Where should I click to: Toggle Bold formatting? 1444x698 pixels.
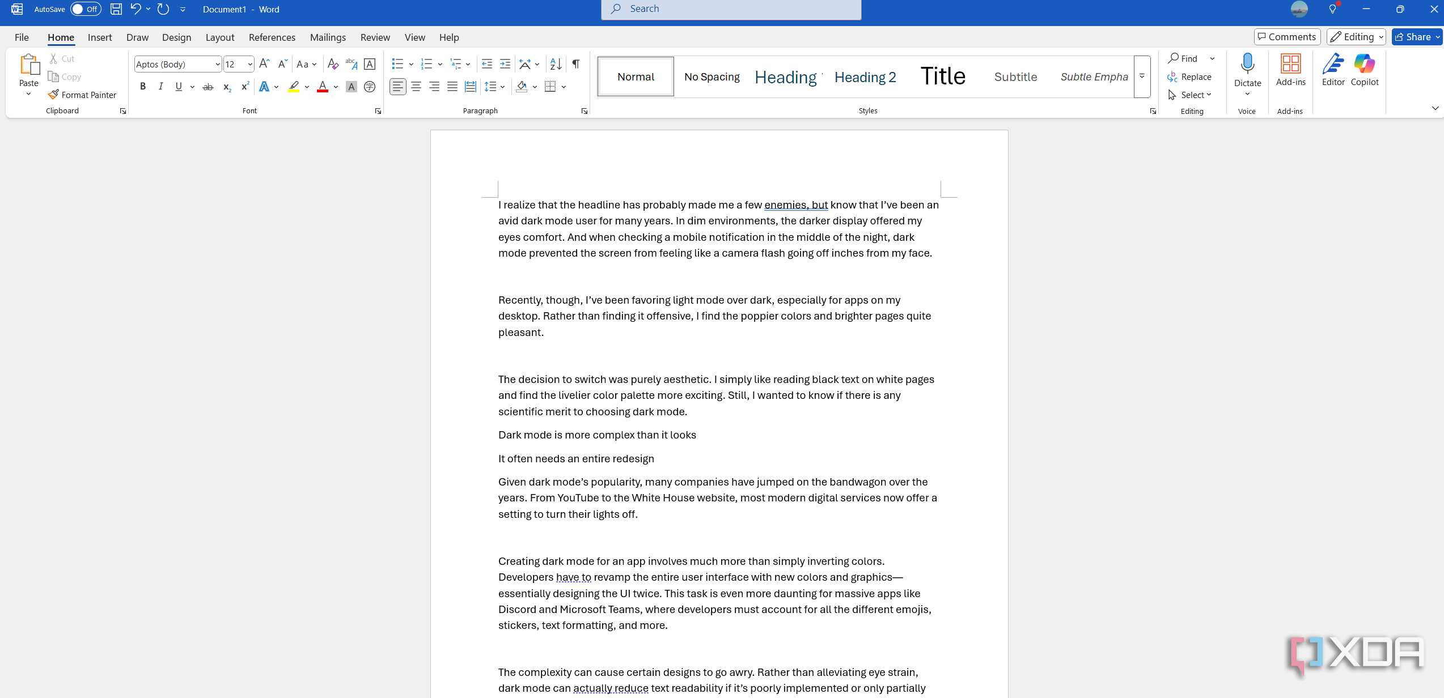tap(143, 87)
